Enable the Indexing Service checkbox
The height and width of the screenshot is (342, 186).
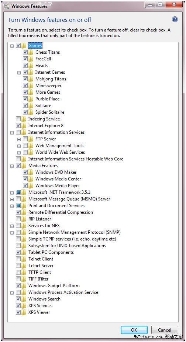click(18, 119)
